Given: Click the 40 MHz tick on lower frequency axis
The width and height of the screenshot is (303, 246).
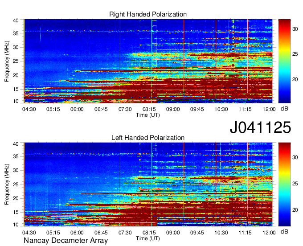Looking at the screenshot, I should (x=16, y=144).
